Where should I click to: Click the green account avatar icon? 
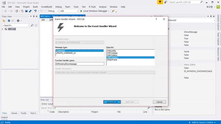(x=218, y=7)
